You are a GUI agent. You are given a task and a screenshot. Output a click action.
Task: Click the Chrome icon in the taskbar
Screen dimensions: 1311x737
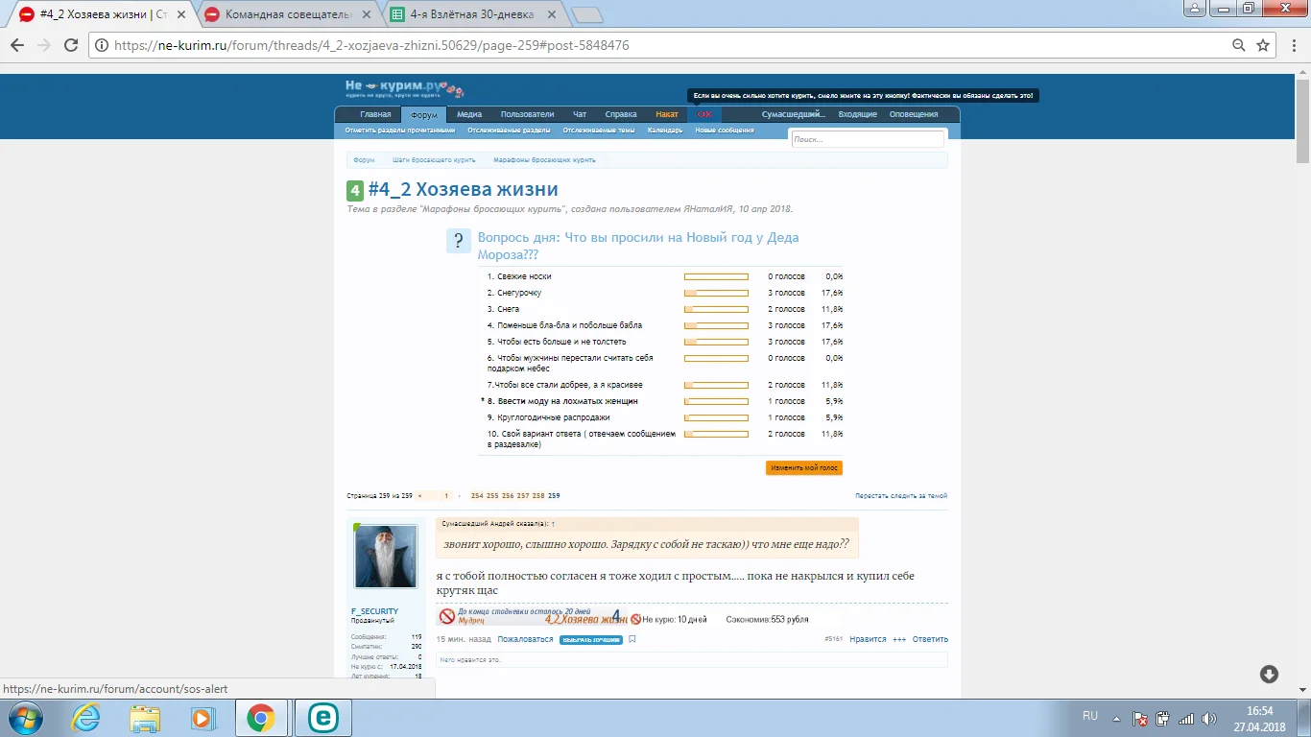click(260, 717)
